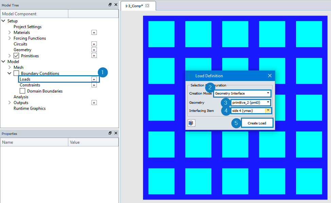The width and height of the screenshot is (331, 203).
Task: Click the Model Component column header
Action: coord(34,14)
